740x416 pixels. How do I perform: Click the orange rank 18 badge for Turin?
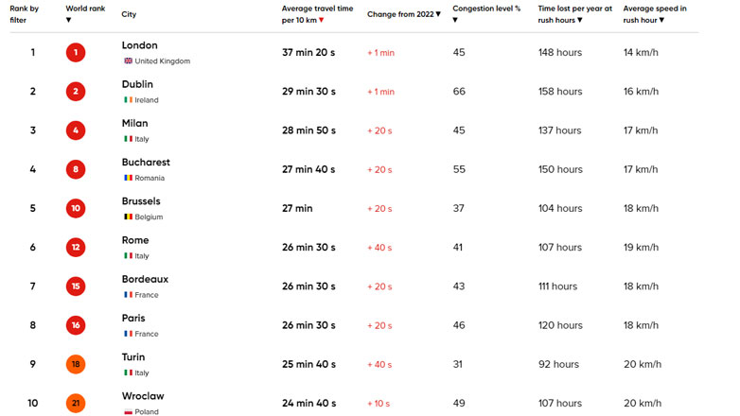76,365
